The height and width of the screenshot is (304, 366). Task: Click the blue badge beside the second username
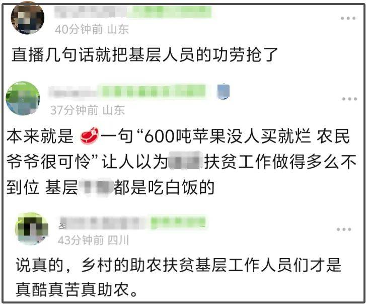(224, 92)
